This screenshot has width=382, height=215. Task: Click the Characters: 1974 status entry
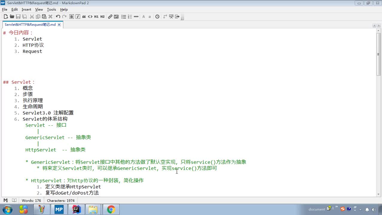[61, 201]
